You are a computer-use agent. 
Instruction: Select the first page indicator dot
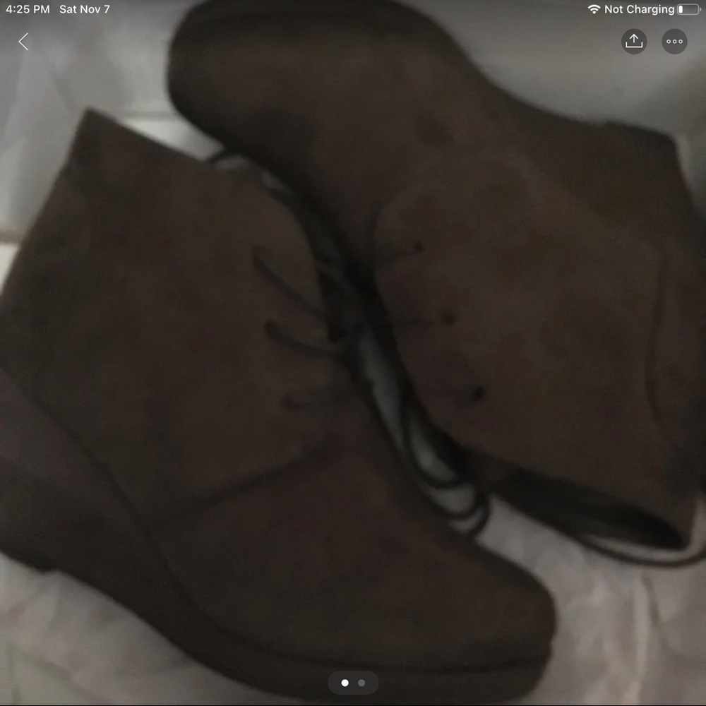coord(345,683)
